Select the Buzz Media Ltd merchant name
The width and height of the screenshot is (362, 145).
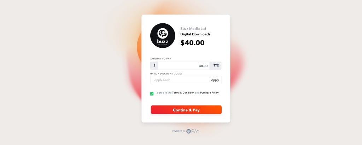[193, 29]
